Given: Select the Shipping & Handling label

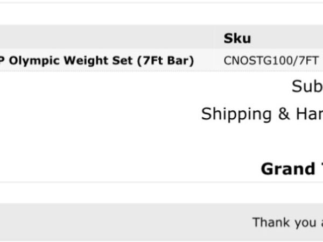Looking at the screenshot, I should pyautogui.click(x=262, y=114).
